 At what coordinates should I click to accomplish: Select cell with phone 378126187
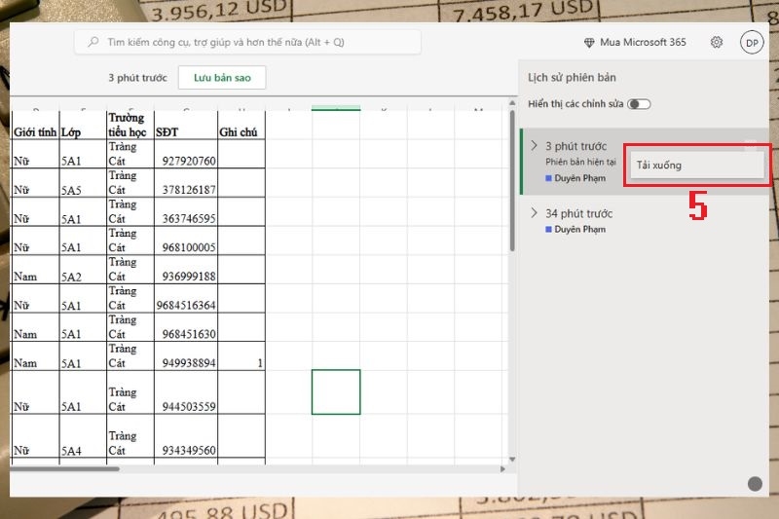(x=186, y=183)
